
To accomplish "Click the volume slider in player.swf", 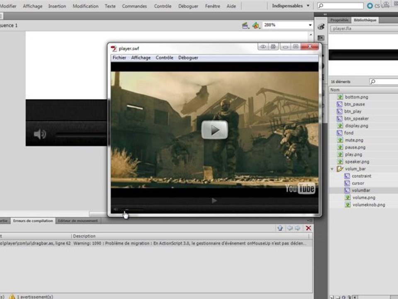I will pos(132,210).
